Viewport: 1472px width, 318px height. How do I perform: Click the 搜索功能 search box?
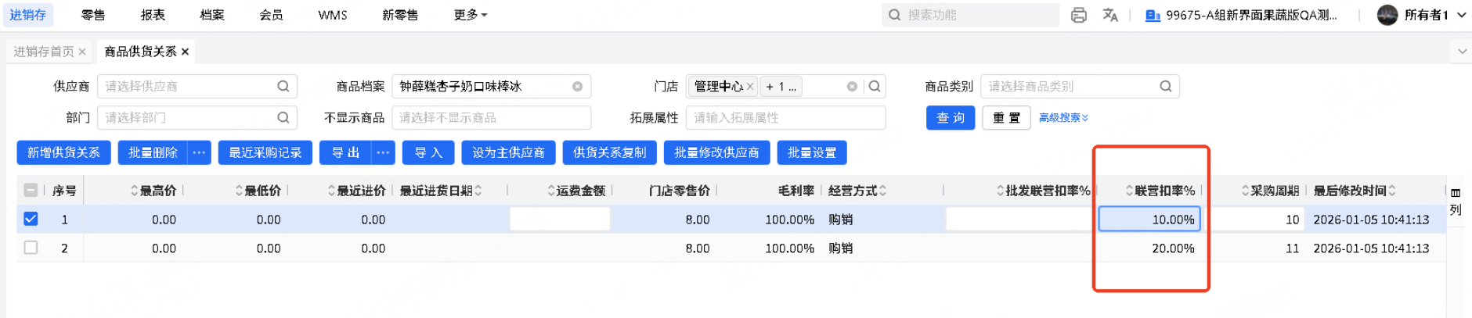coord(979,15)
